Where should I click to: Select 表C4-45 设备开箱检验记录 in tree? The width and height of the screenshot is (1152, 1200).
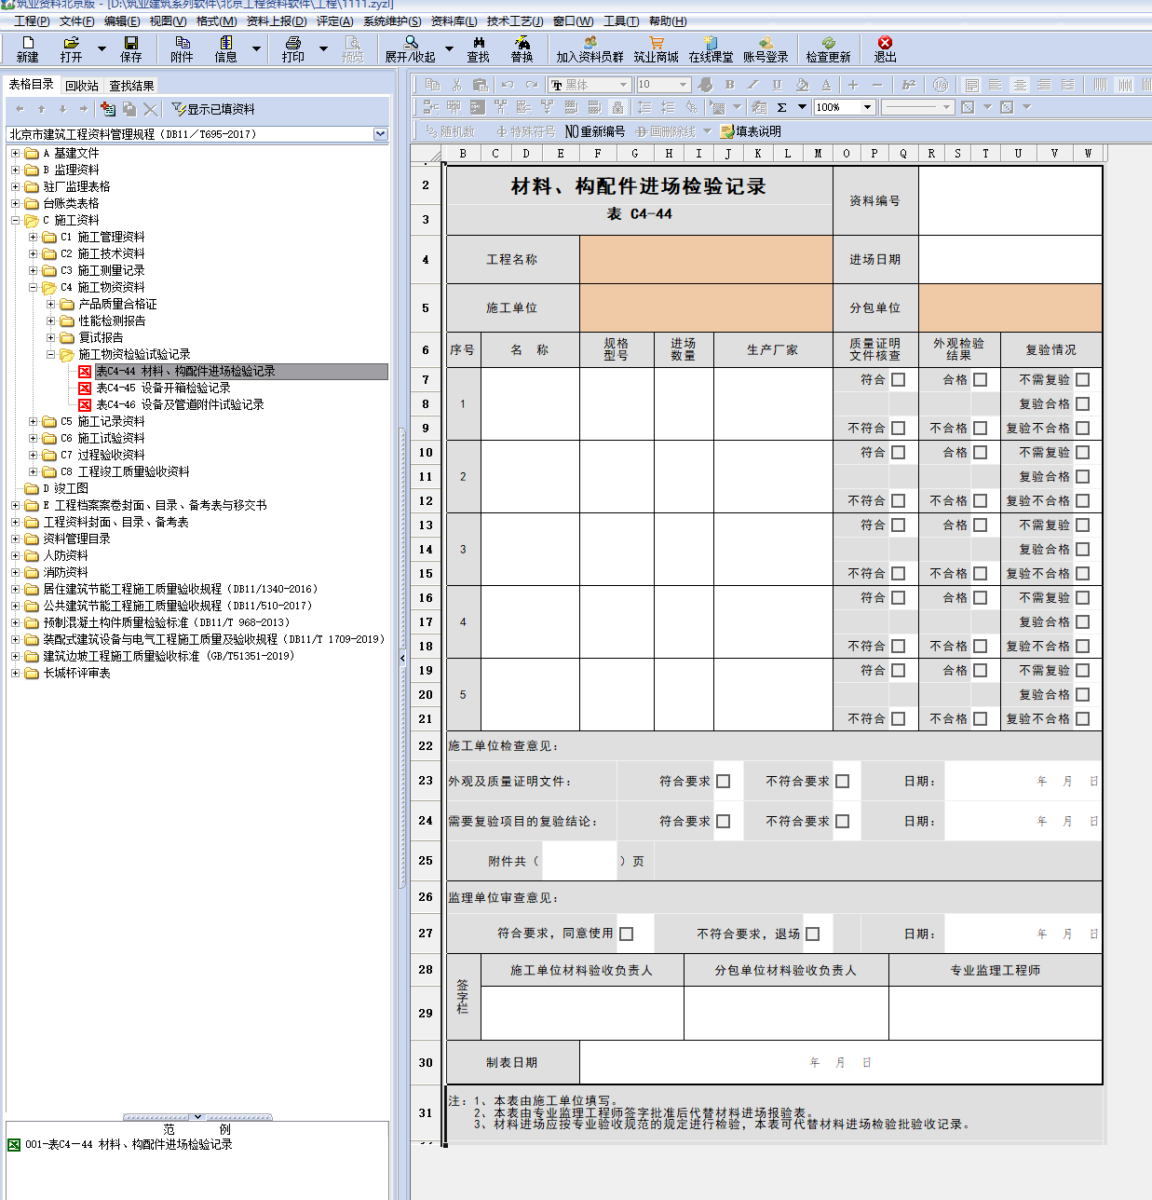[x=163, y=388]
